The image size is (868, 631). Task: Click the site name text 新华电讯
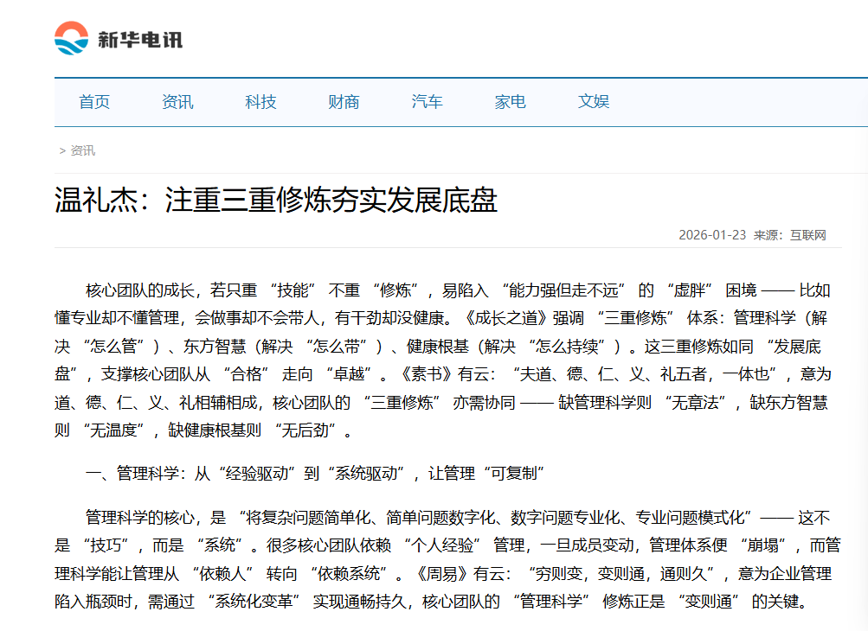[138, 36]
